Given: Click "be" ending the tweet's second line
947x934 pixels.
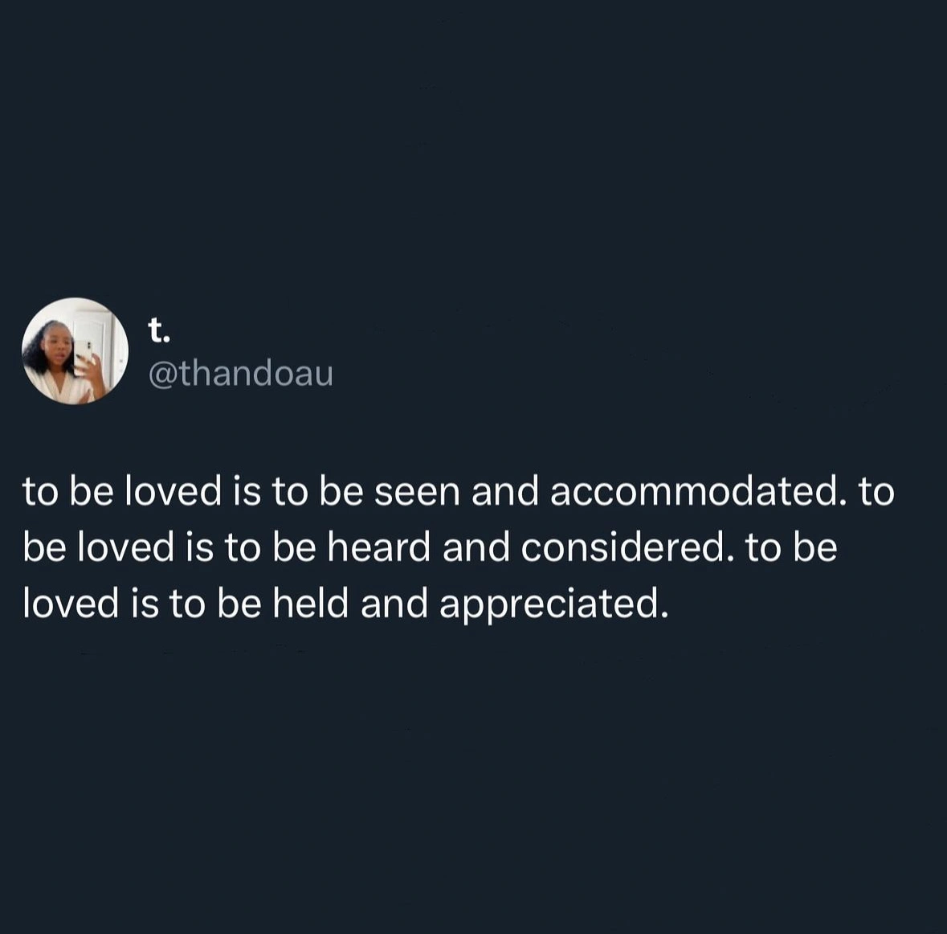Looking at the screenshot, I should pyautogui.click(x=815, y=547).
